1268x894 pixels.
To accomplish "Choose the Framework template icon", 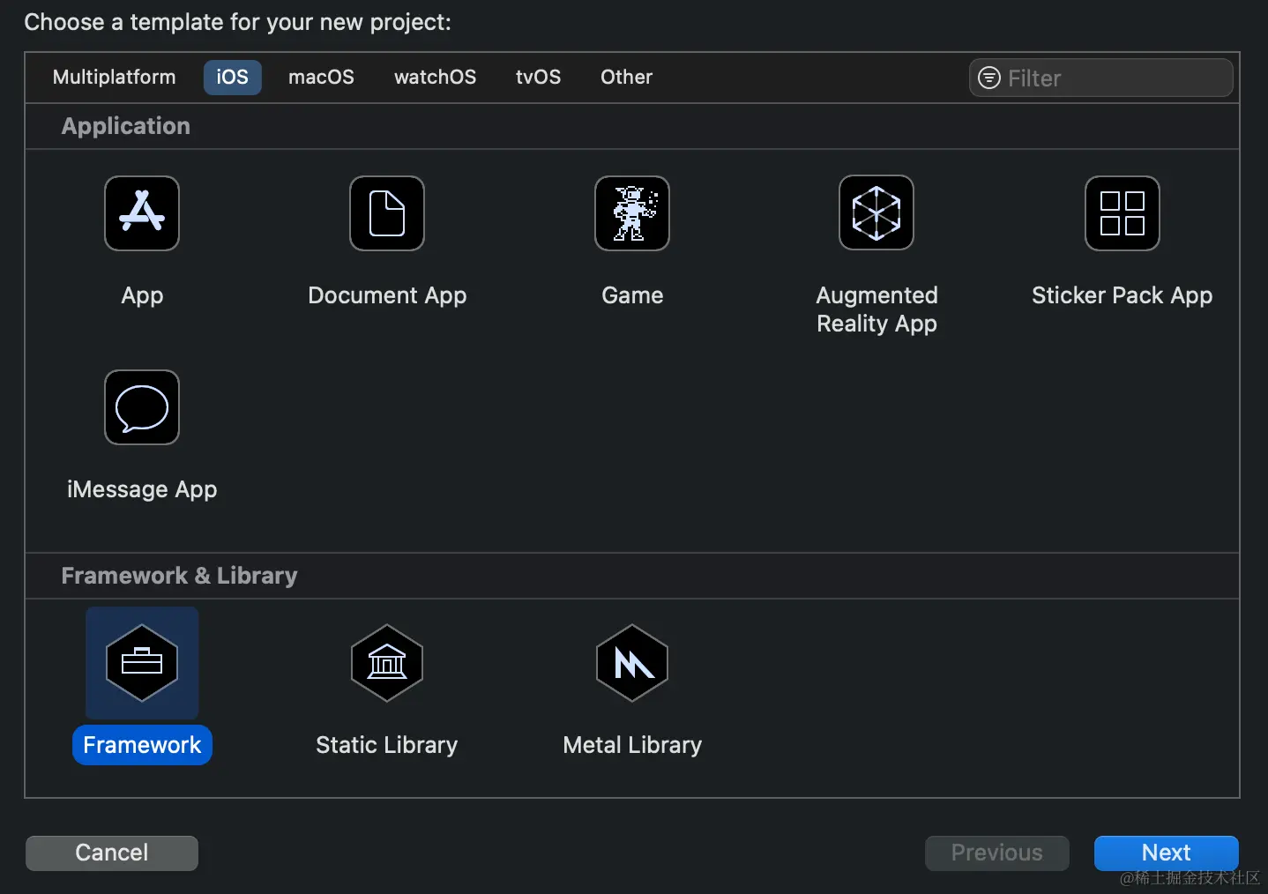I will pos(141,664).
